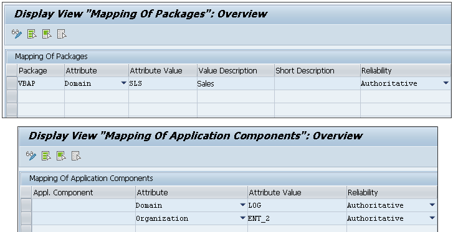Click Select Block icon in Application Components toolbar

[x=61, y=156]
